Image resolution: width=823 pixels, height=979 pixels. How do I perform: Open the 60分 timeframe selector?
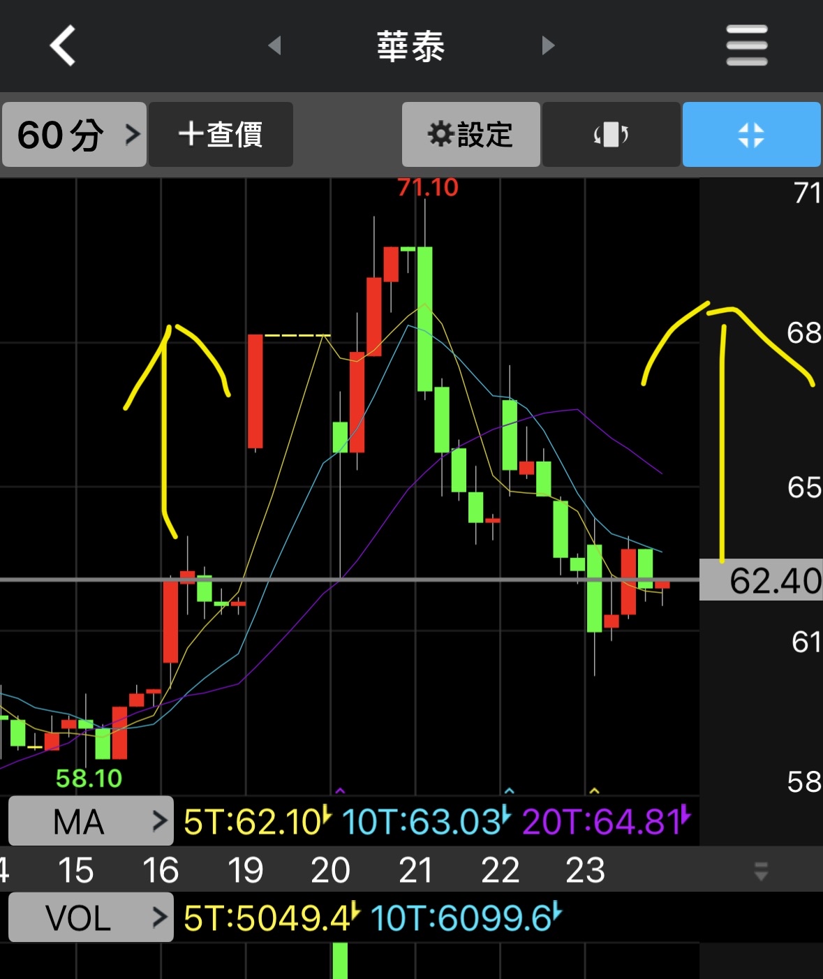(74, 134)
